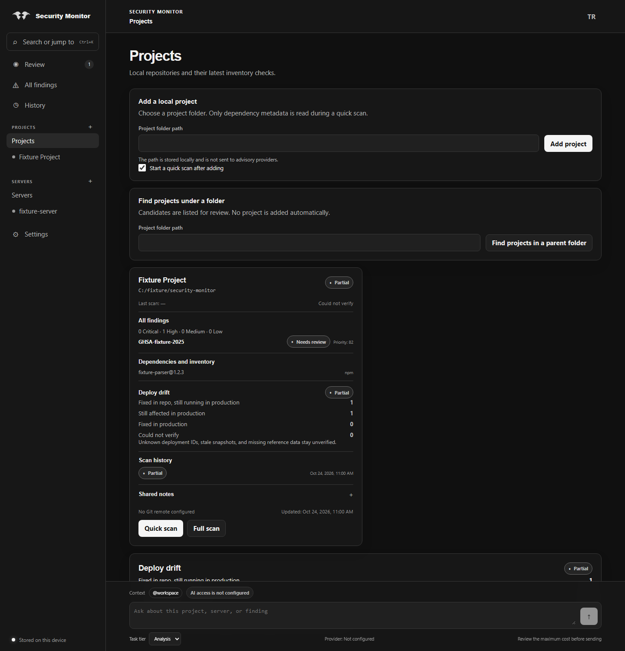625x651 pixels.
Task: Click the Review count badge showing 1
Action: click(89, 65)
